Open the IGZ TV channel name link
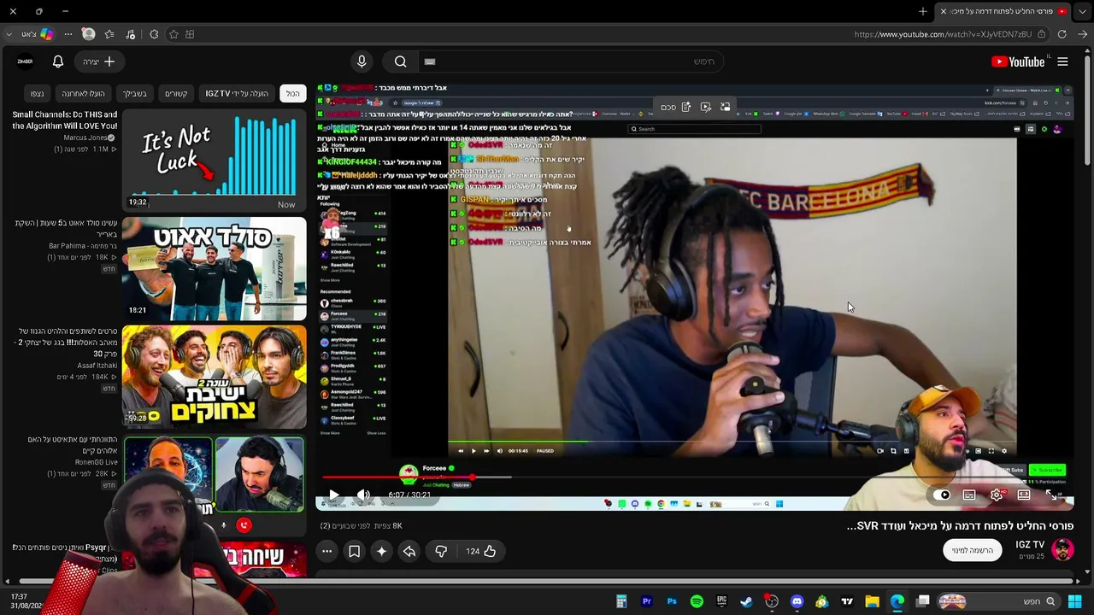Viewport: 1094px width, 615px height. click(x=1030, y=545)
